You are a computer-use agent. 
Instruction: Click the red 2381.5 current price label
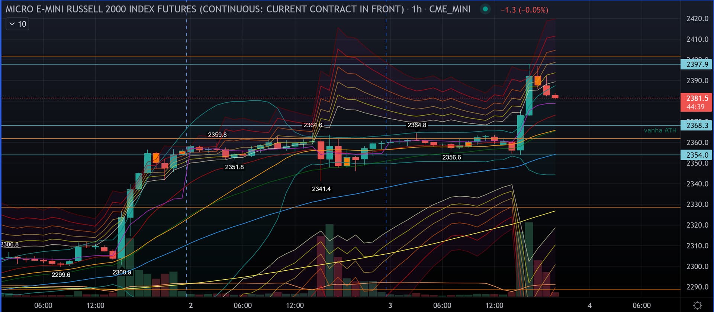(697, 99)
